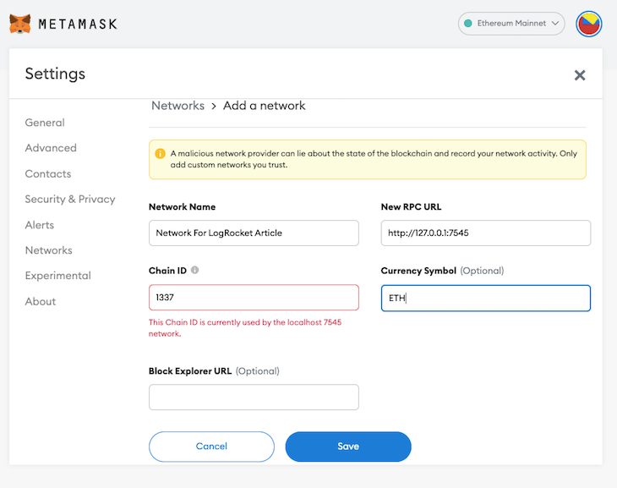This screenshot has height=488, width=617.
Task: Click the METAMASK wordmark text
Action: coord(78,24)
